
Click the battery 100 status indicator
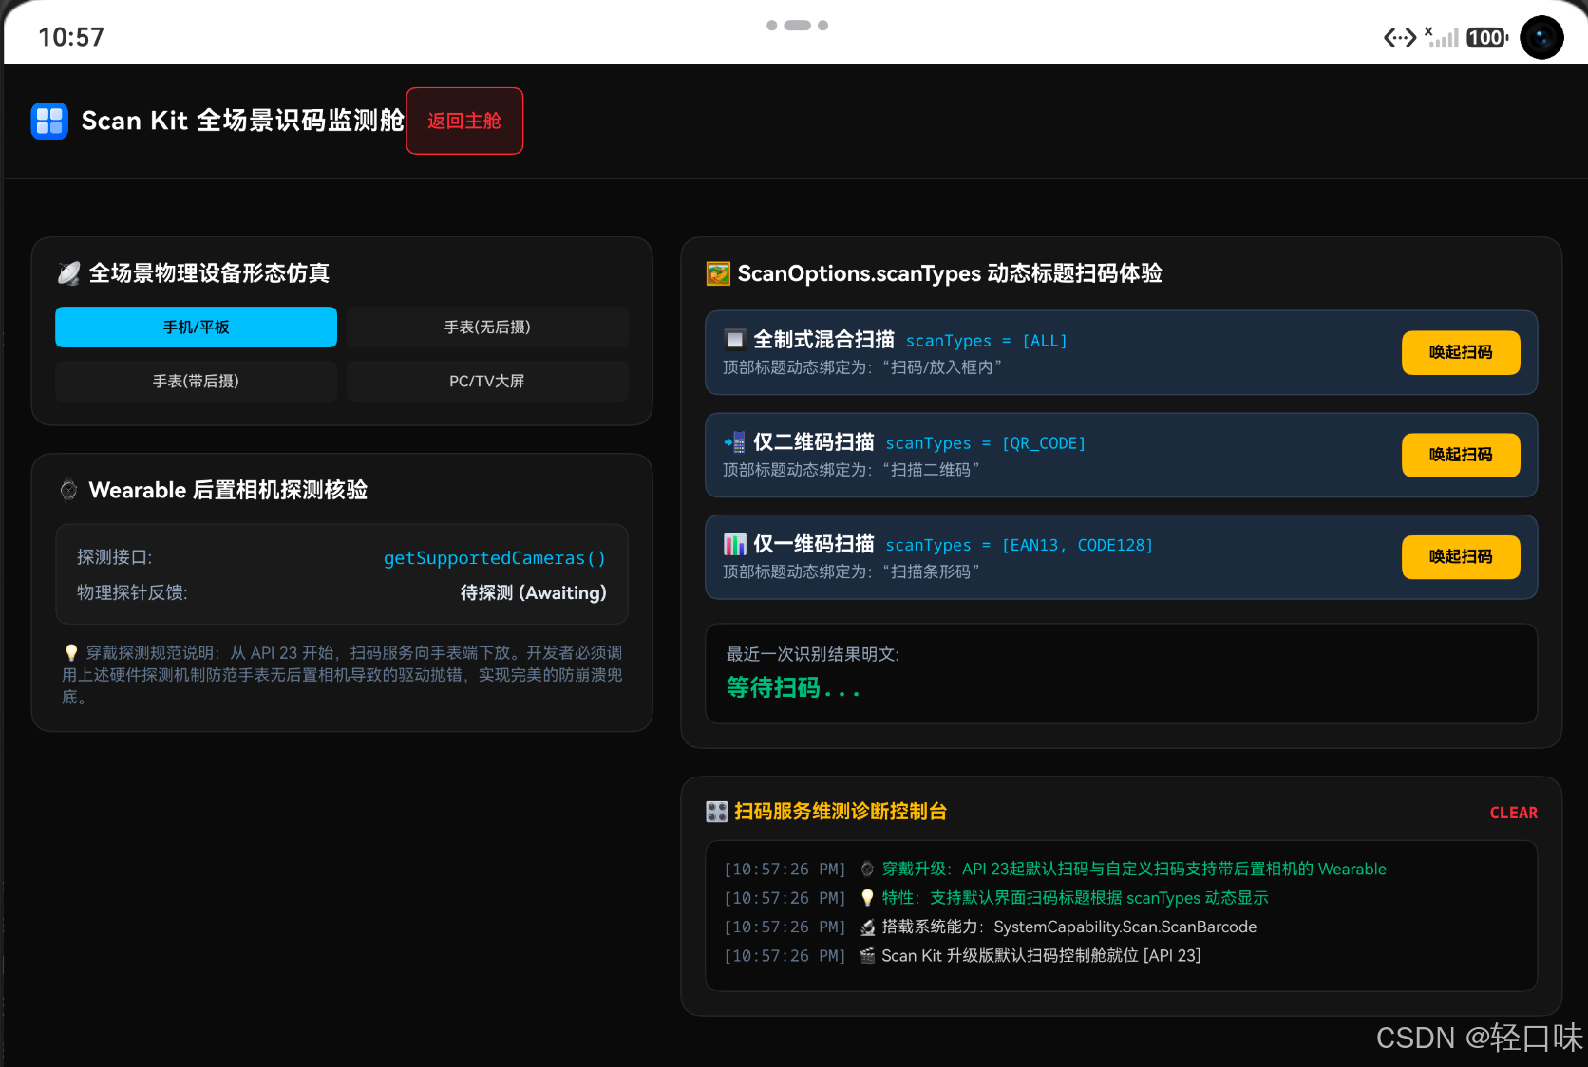click(1486, 38)
